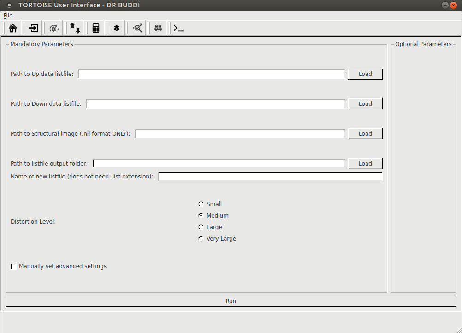Click Load for listfile output folder

click(365, 164)
